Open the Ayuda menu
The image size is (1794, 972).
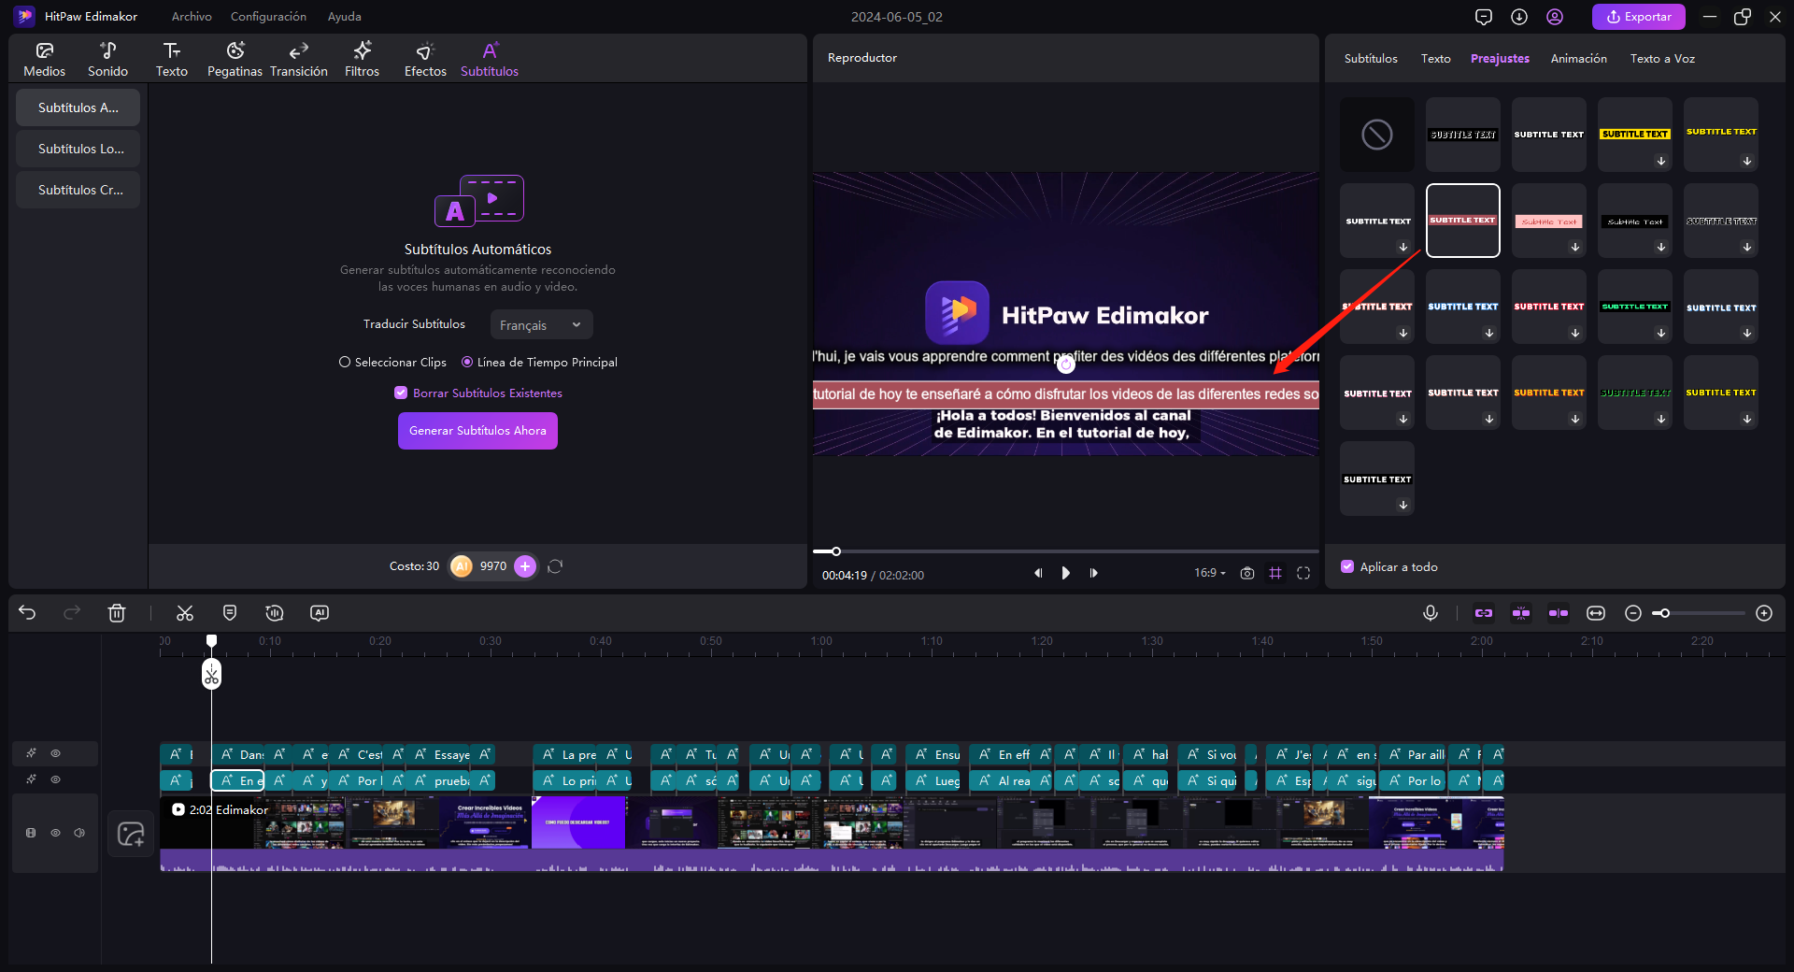tap(344, 17)
